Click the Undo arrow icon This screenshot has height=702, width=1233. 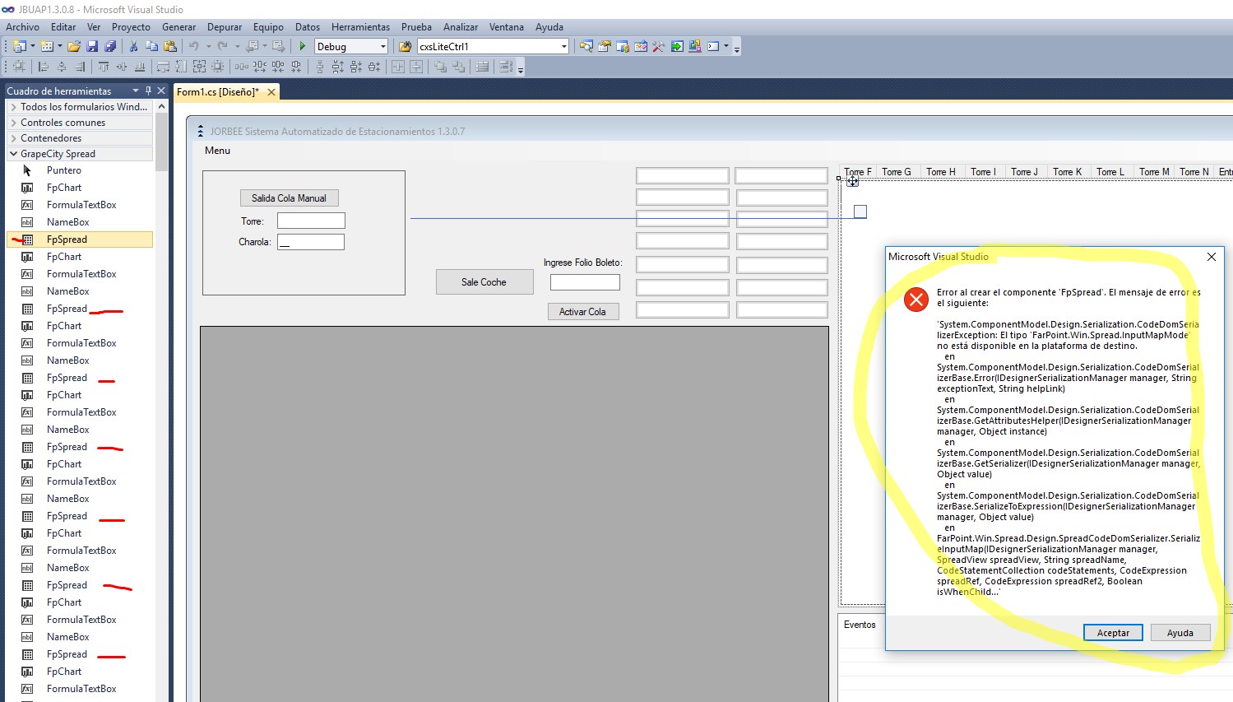(x=193, y=46)
